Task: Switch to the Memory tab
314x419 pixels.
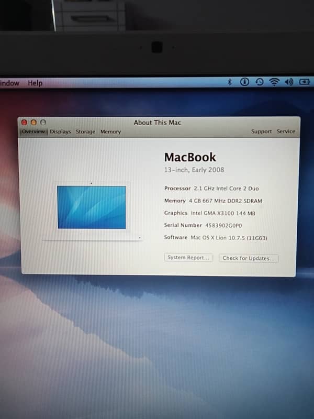Action: [x=110, y=132]
